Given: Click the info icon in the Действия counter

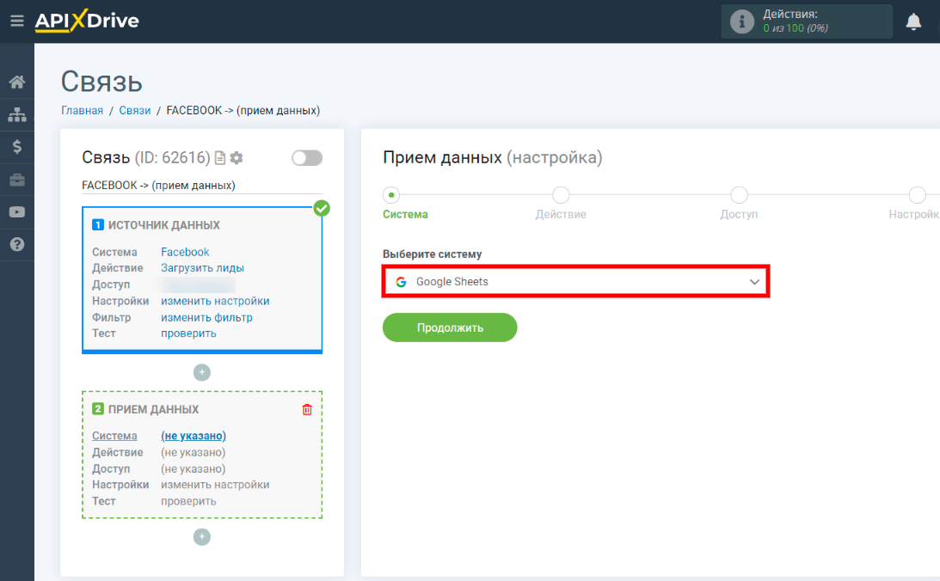Looking at the screenshot, I should coord(741,21).
